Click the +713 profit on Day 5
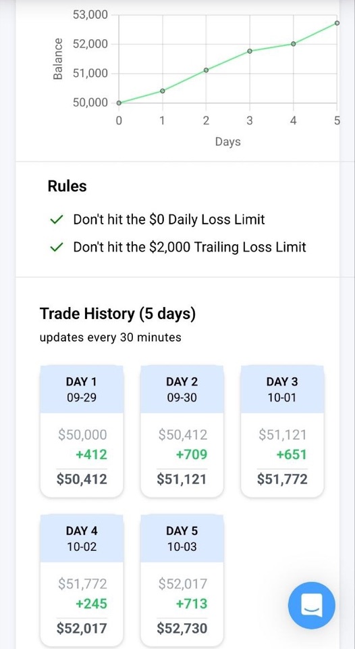355x649 pixels. (x=192, y=604)
